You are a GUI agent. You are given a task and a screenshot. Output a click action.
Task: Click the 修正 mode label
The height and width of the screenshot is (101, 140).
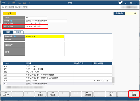[9, 14]
